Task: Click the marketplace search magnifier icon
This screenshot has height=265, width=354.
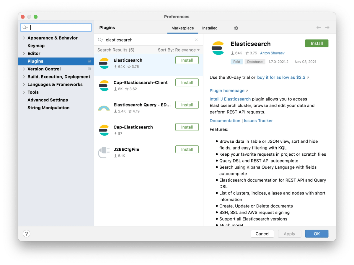Action: click(x=100, y=40)
